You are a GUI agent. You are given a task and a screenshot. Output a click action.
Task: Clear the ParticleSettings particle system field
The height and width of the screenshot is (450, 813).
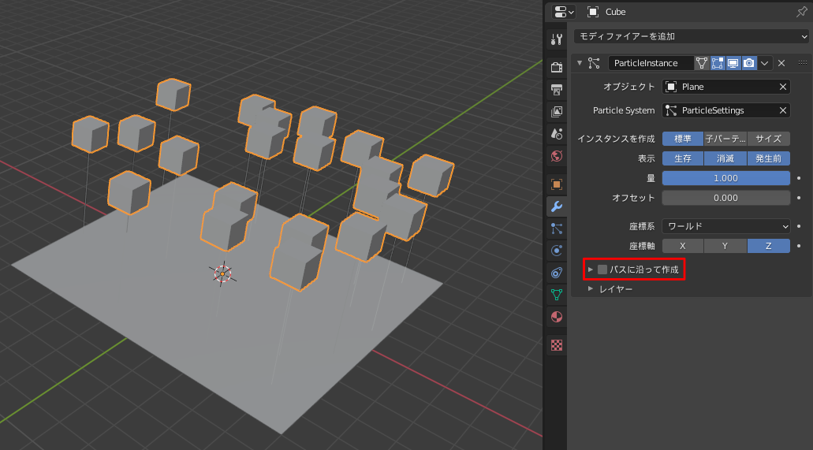point(783,110)
